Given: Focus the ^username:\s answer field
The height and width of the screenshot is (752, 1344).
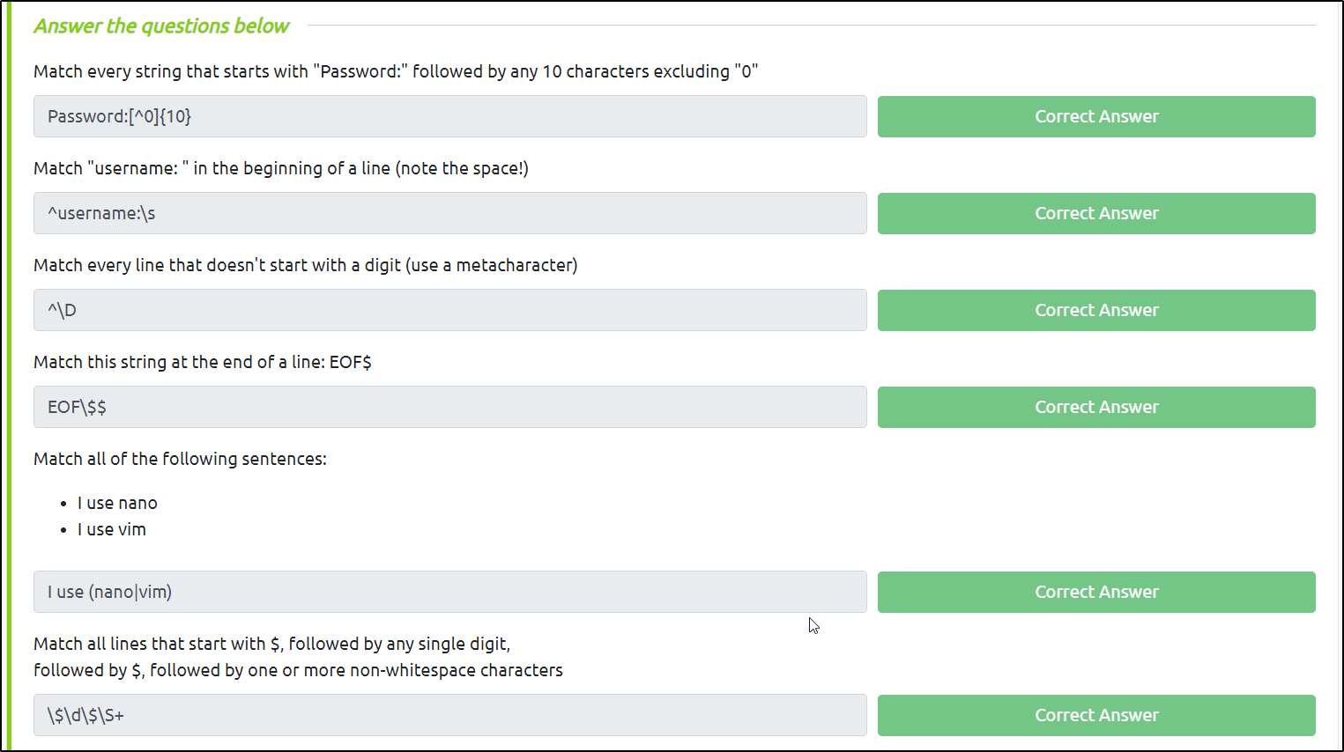Looking at the screenshot, I should pyautogui.click(x=449, y=213).
